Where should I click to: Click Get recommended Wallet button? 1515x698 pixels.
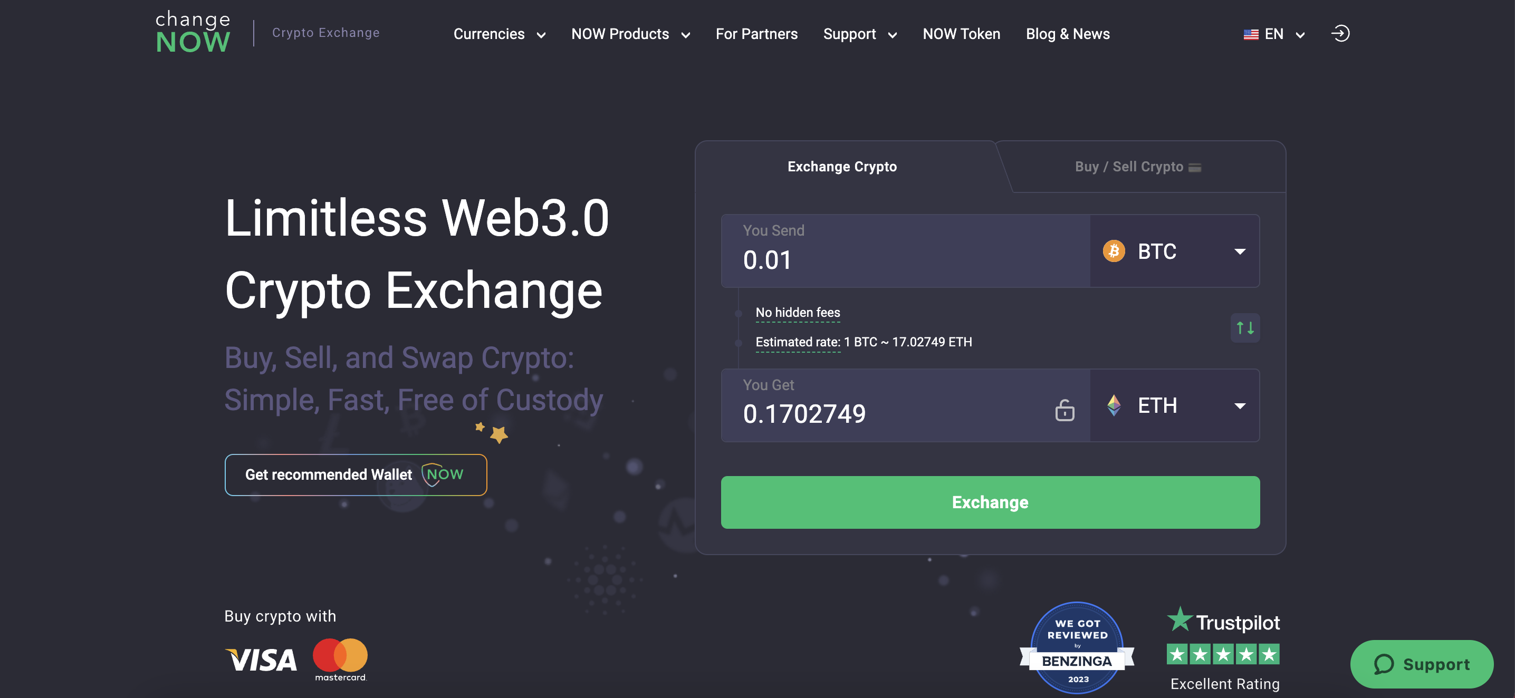(x=355, y=474)
